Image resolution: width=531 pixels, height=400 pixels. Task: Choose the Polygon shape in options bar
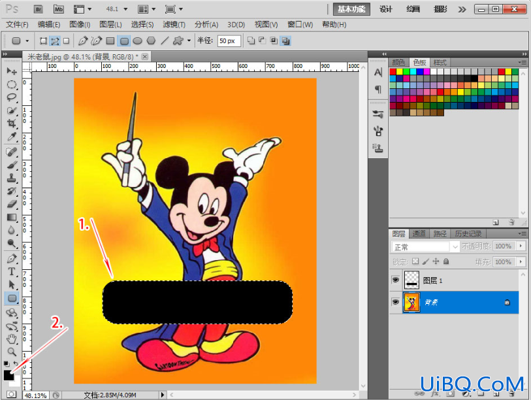click(151, 41)
